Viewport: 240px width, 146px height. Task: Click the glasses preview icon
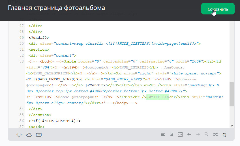click(215, 135)
